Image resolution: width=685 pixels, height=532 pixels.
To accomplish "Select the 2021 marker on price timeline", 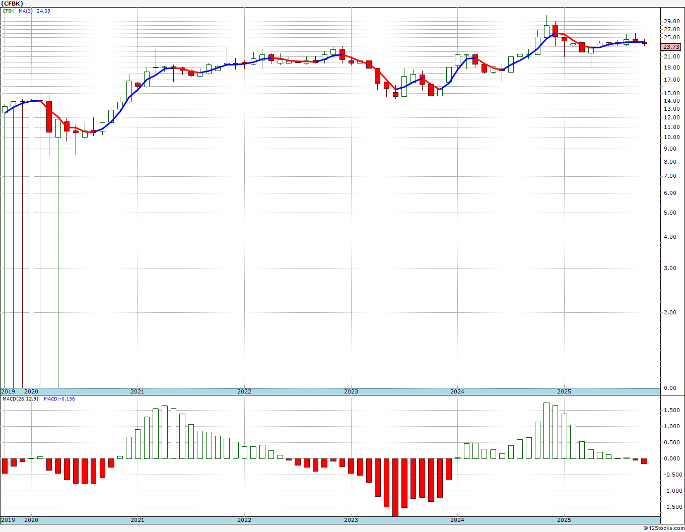I will point(137,391).
